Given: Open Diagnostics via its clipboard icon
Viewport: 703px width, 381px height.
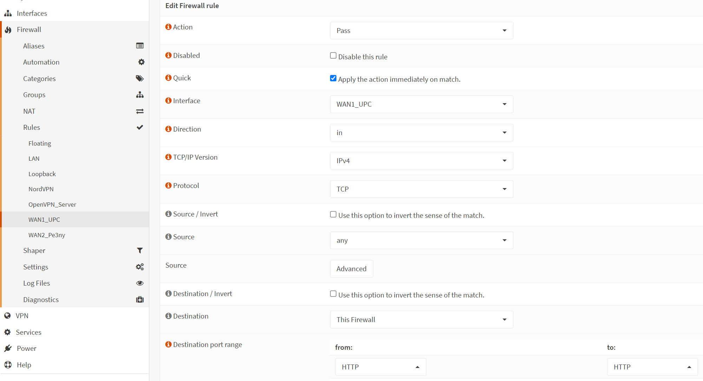Looking at the screenshot, I should [140, 300].
